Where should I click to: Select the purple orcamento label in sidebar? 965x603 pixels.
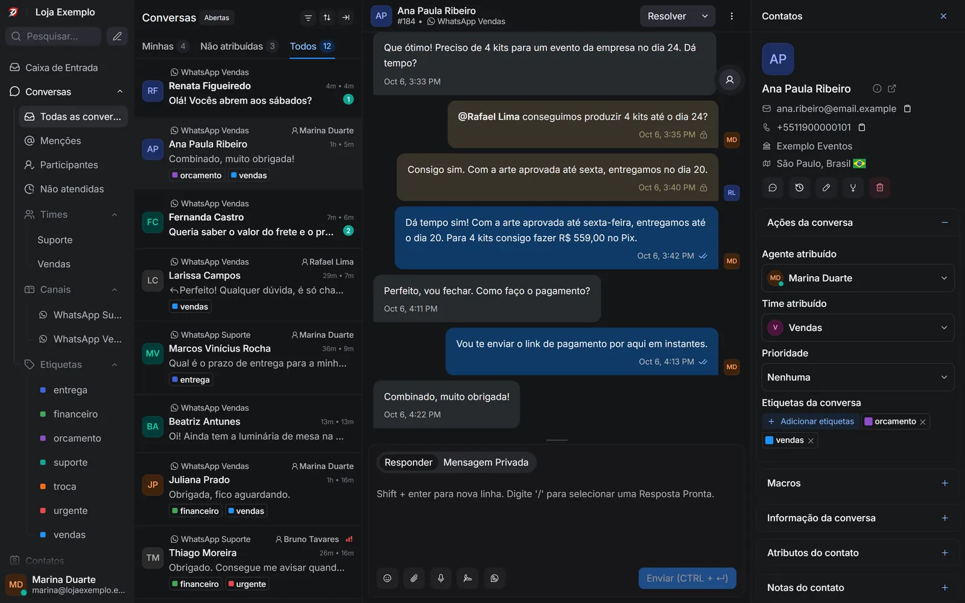(x=77, y=438)
